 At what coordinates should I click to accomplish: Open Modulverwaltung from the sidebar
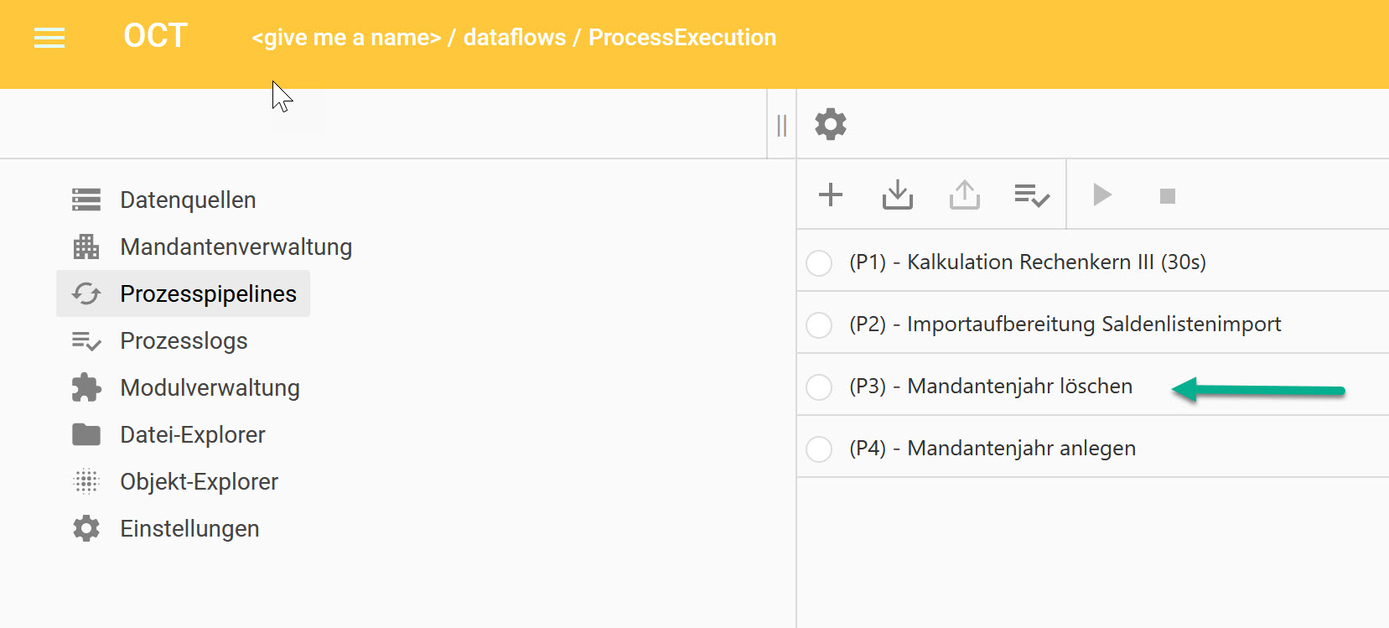(x=210, y=387)
